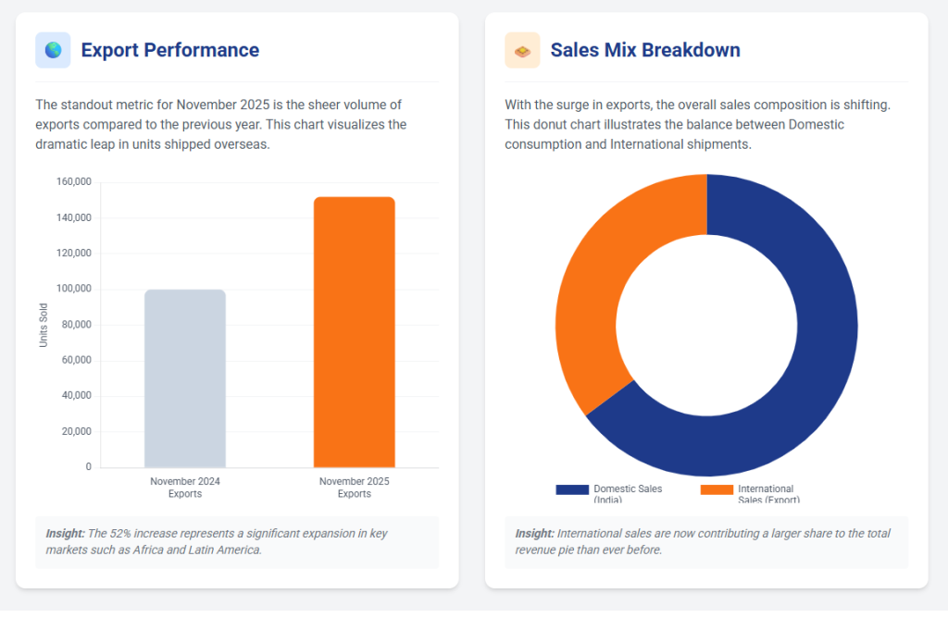Image resolution: width=948 pixels, height=618 pixels.
Task: Toggle the International Sales (Export) legend label
Action: (767, 494)
